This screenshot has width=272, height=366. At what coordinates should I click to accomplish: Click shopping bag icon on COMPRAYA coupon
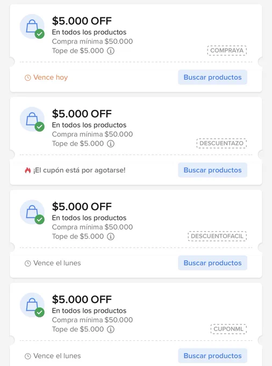coord(32,26)
